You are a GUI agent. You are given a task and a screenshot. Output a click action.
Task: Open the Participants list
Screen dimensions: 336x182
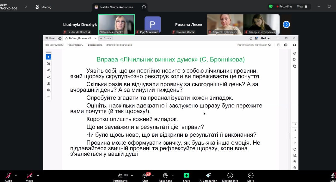[120, 175]
